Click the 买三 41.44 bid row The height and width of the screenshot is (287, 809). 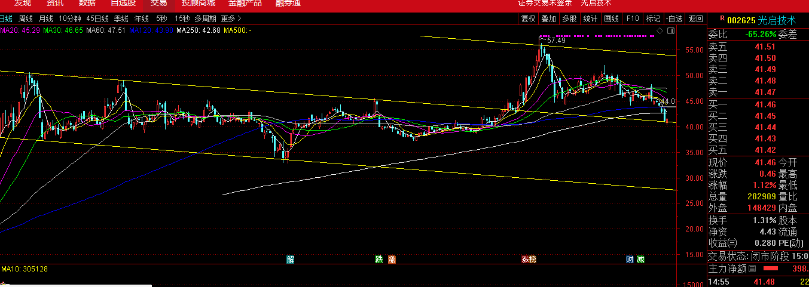pyautogui.click(x=758, y=127)
